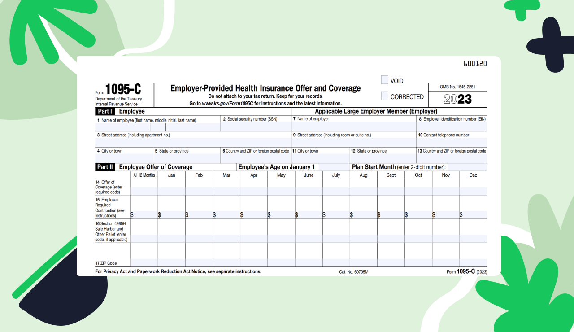This screenshot has height=332, width=574.
Task: Check the VOID checkbox
Action: (x=384, y=80)
